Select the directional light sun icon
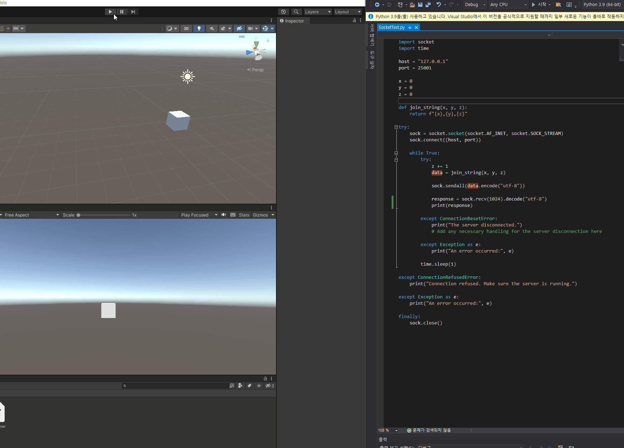This screenshot has width=624, height=448. click(x=188, y=77)
